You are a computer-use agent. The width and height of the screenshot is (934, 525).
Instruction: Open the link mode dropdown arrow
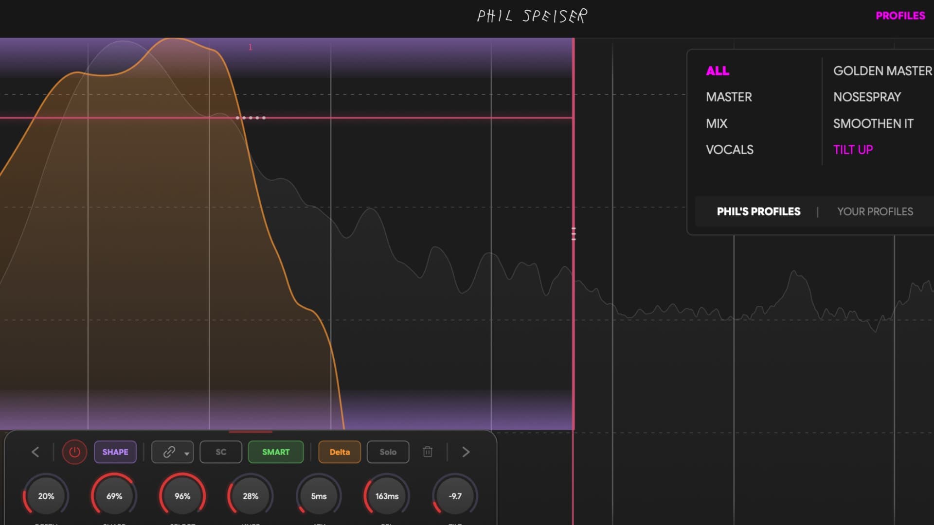click(x=187, y=454)
